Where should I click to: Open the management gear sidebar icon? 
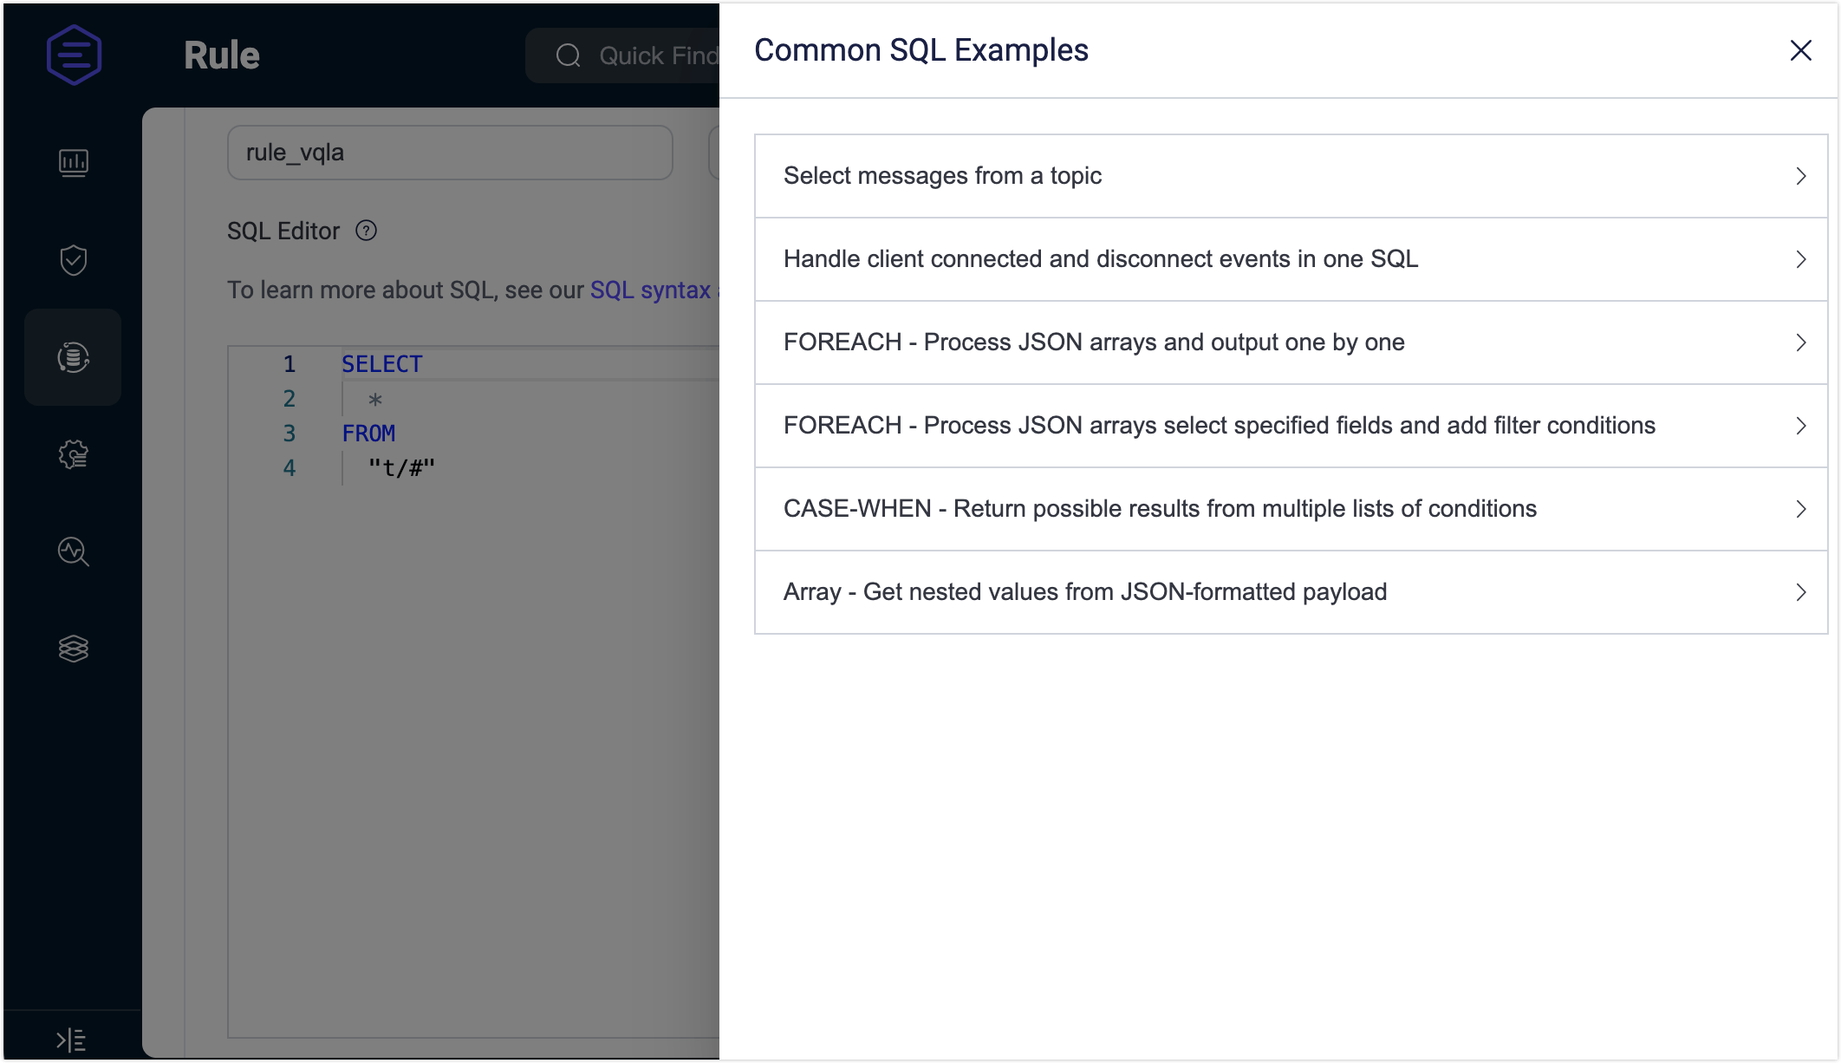tap(74, 454)
